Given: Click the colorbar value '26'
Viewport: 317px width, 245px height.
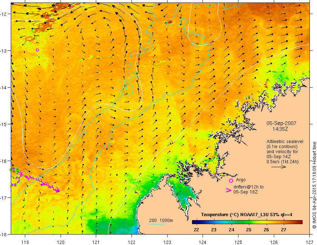Looking at the screenshot, I should coord(266,230).
